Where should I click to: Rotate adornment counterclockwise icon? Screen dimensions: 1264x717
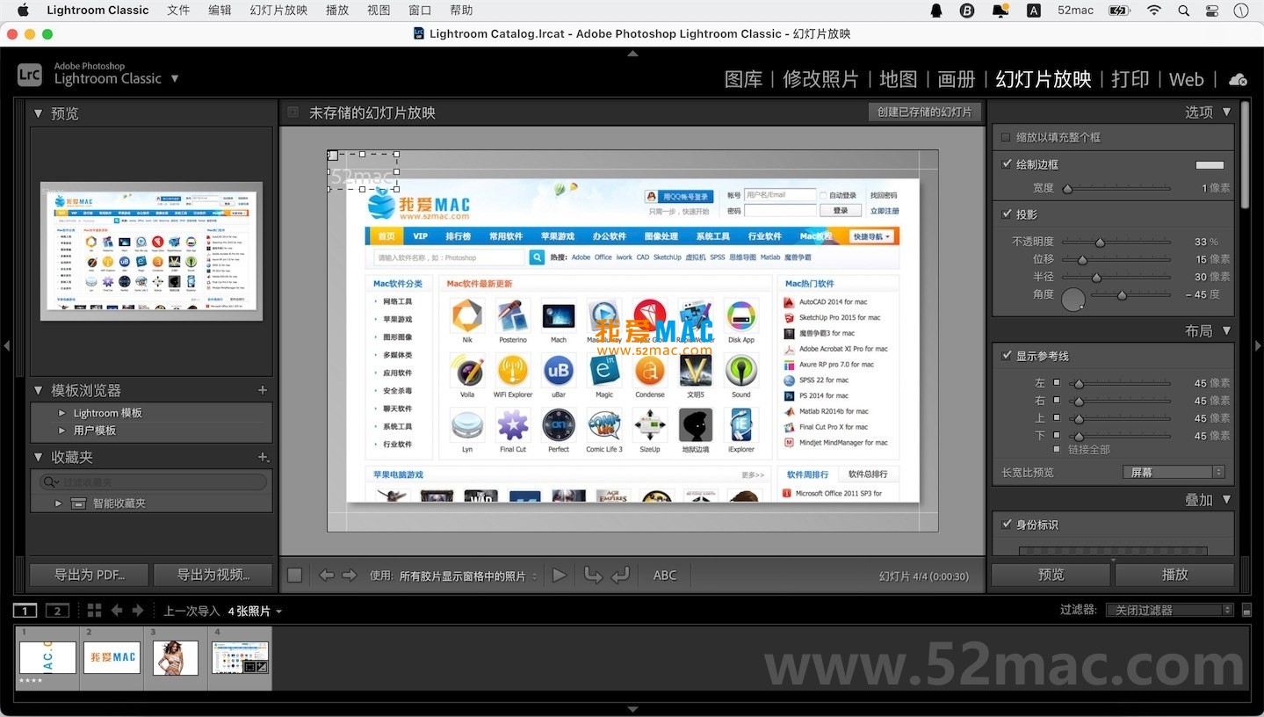(593, 576)
